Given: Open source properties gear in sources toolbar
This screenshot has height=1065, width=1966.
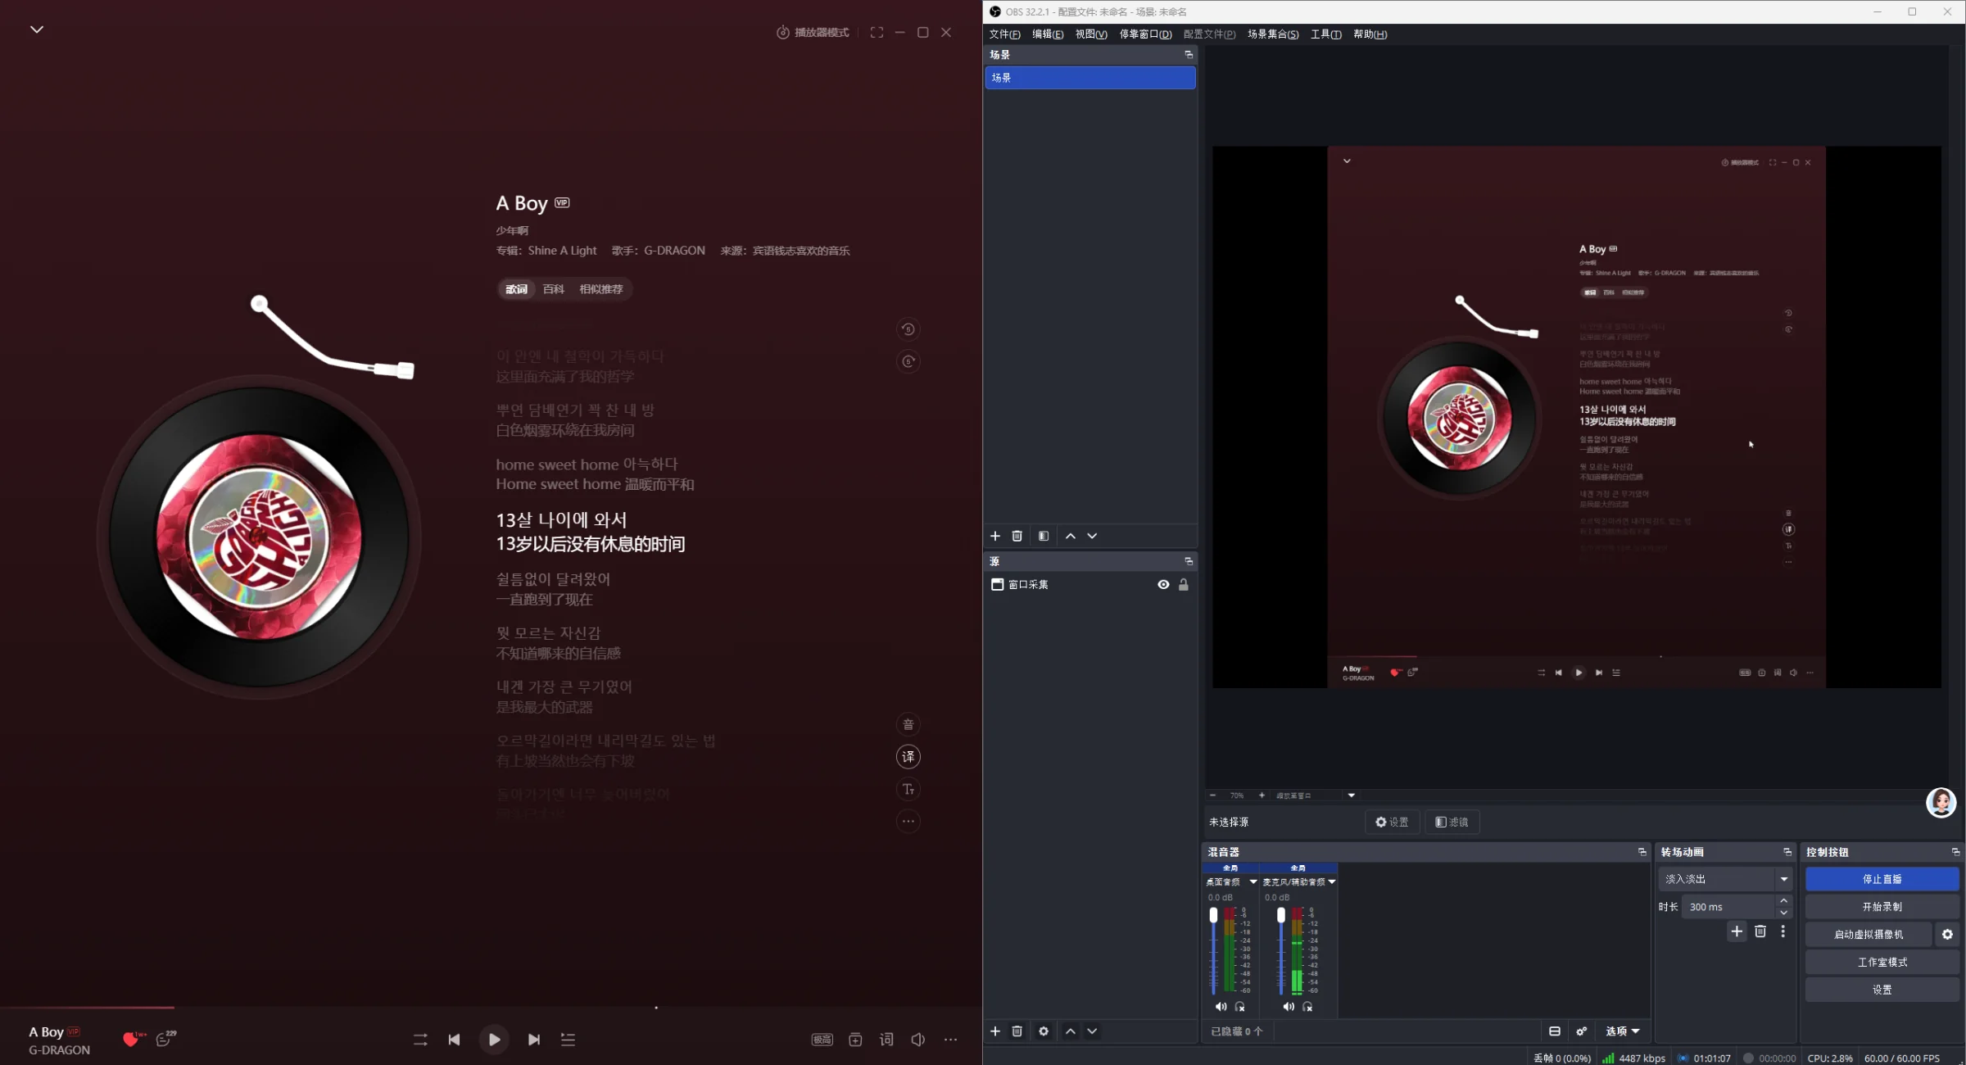Looking at the screenshot, I should coord(1044,1031).
